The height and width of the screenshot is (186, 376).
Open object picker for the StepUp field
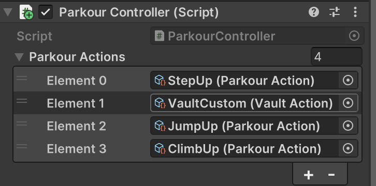tap(348, 80)
